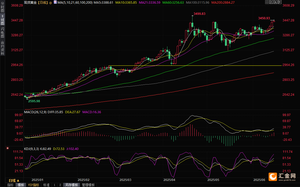Open the 闪电图 side tab
300x187 pixels.
tap(3, 33)
